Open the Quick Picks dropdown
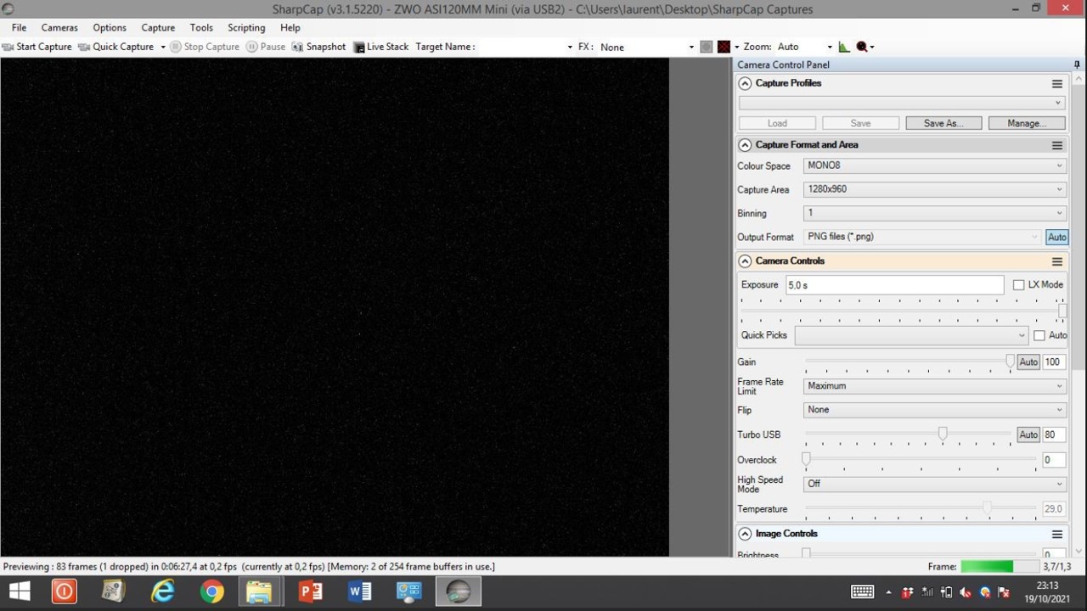This screenshot has width=1087, height=611. click(x=911, y=335)
